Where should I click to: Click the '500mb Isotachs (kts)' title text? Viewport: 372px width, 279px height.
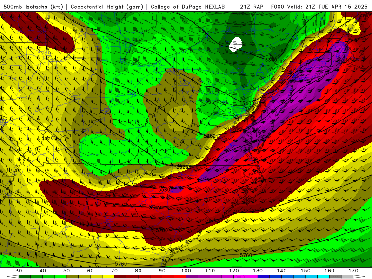(33, 7)
